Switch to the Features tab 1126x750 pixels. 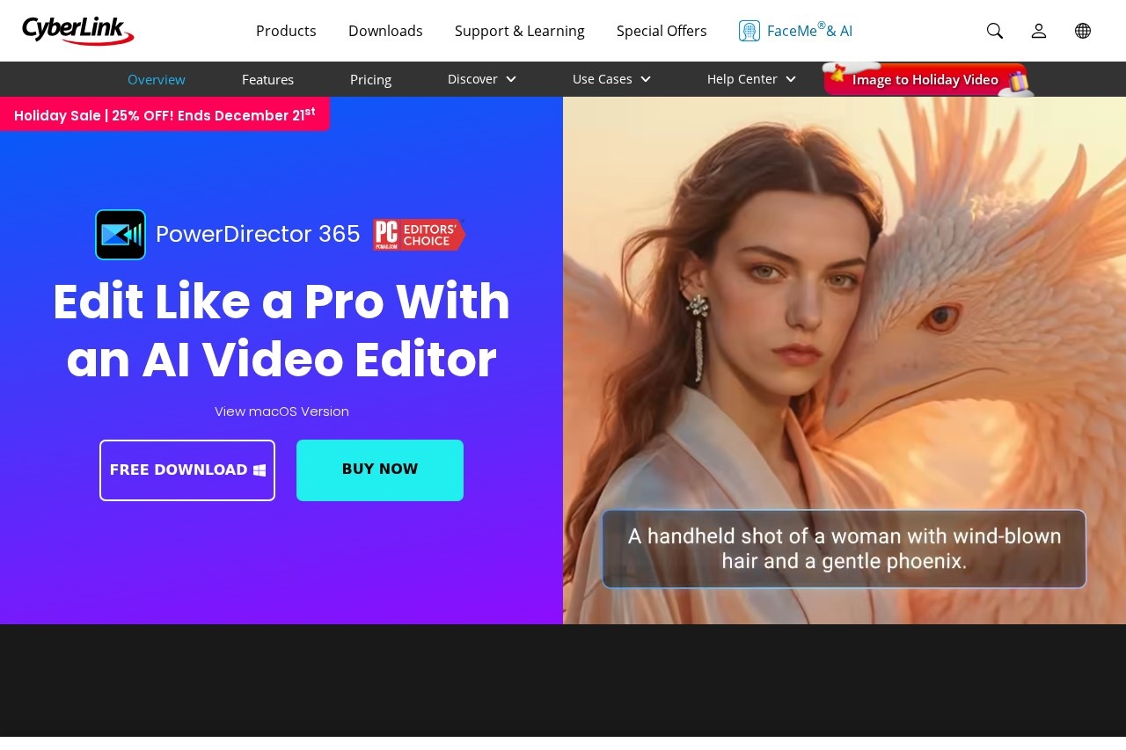(268, 79)
